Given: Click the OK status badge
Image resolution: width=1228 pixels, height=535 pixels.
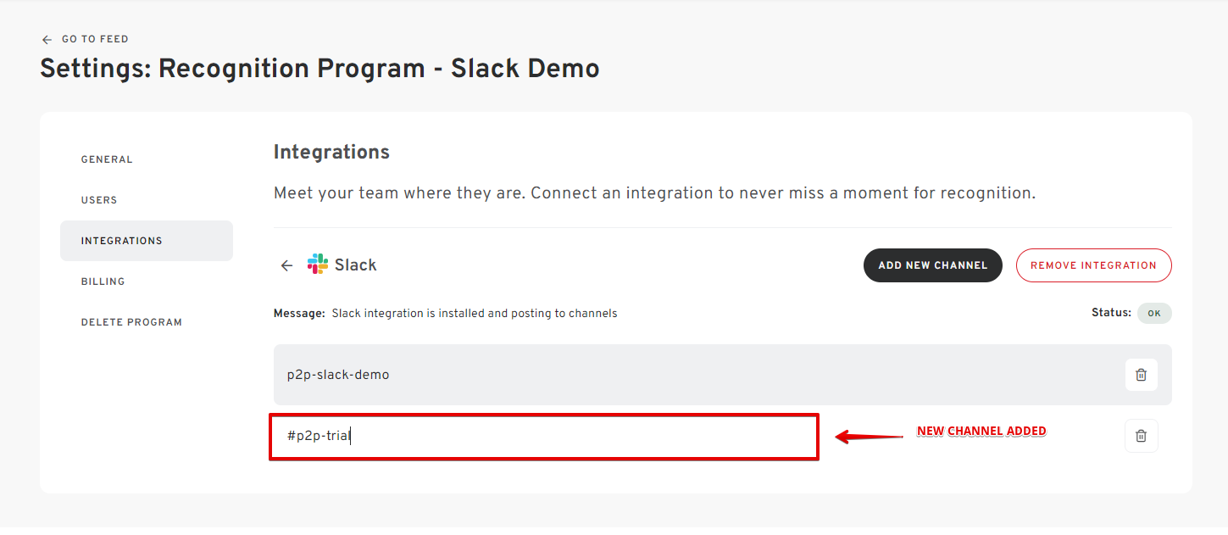Looking at the screenshot, I should coord(1153,313).
